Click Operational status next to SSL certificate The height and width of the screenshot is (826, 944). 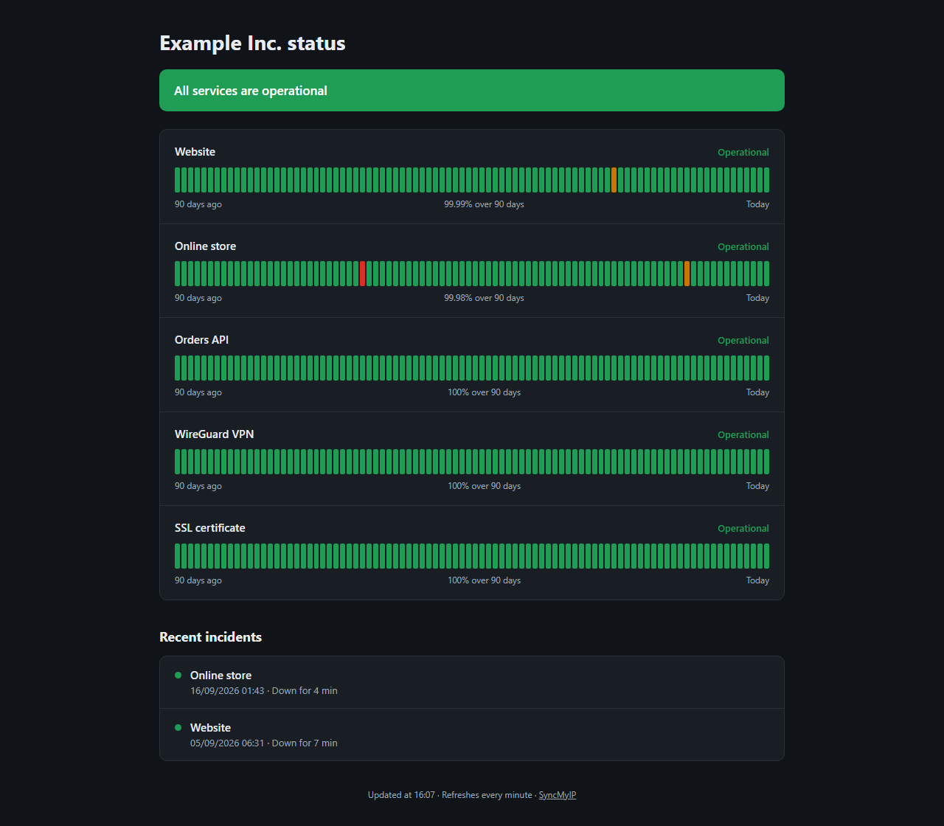point(743,529)
